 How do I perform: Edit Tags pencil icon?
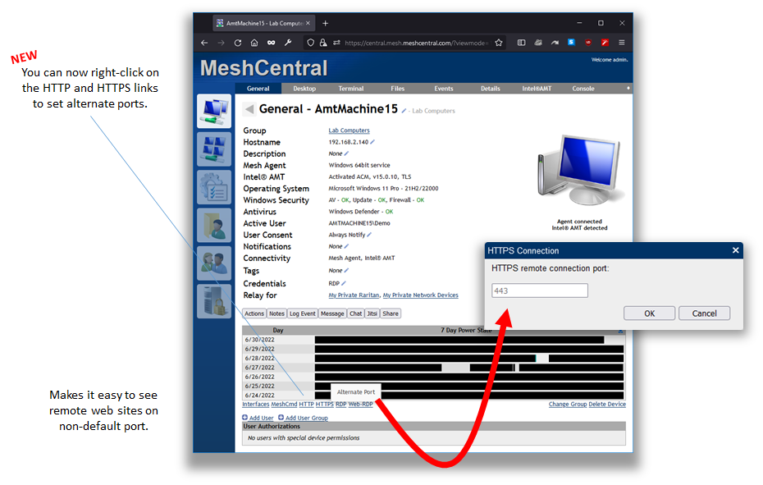346,270
